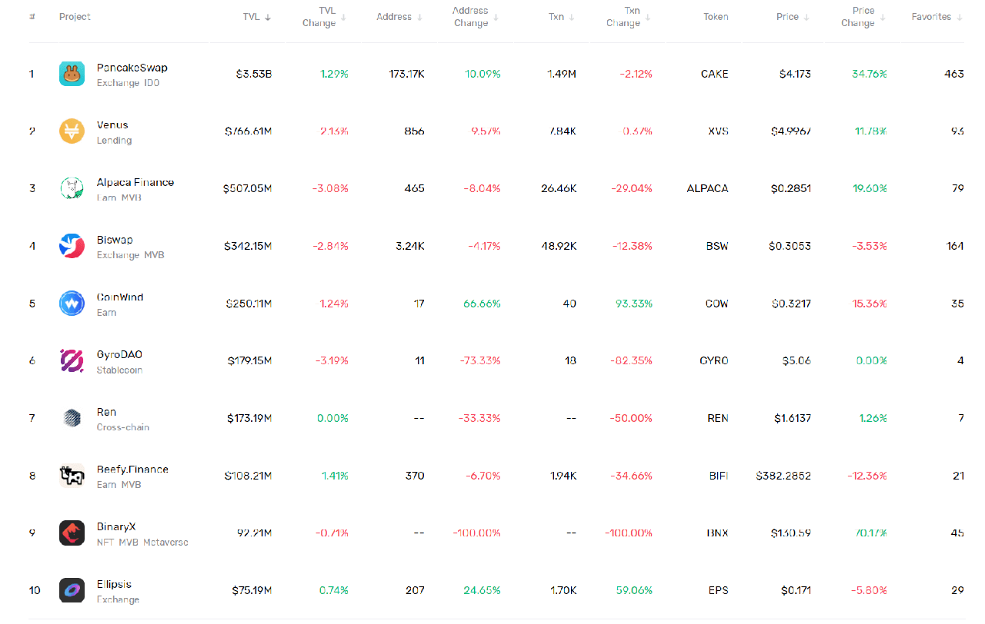The height and width of the screenshot is (624, 985).
Task: Open the GyroDAO project name link
Action: [119, 354]
